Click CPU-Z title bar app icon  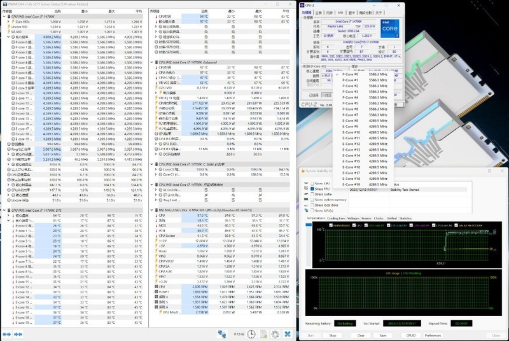tap(302, 5)
